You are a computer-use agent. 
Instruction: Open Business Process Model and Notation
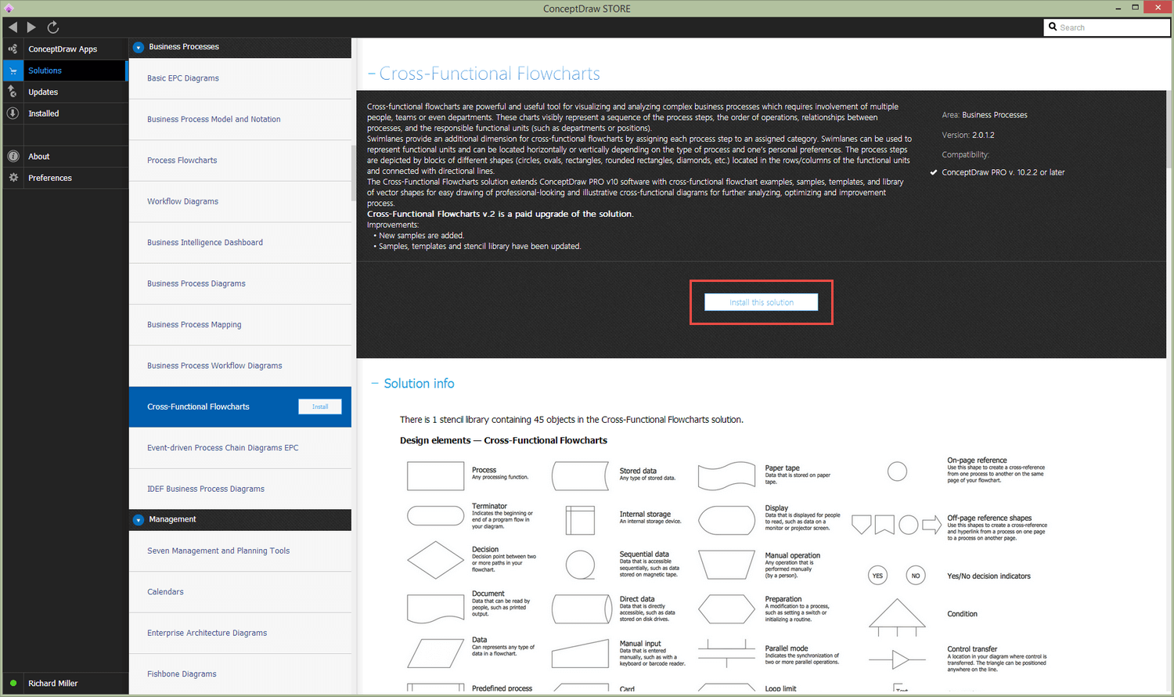click(x=240, y=120)
